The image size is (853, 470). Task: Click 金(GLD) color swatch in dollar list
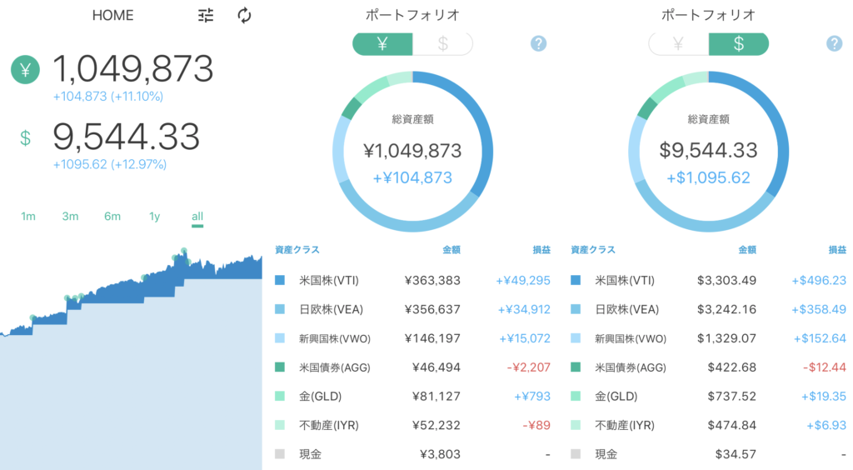[576, 396]
